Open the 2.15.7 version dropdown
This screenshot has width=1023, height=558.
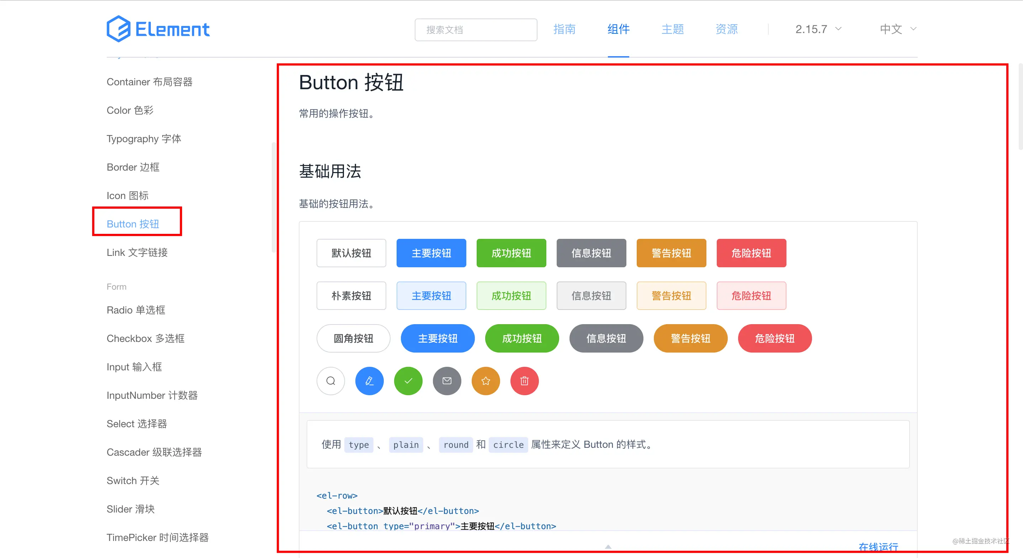pyautogui.click(x=818, y=29)
